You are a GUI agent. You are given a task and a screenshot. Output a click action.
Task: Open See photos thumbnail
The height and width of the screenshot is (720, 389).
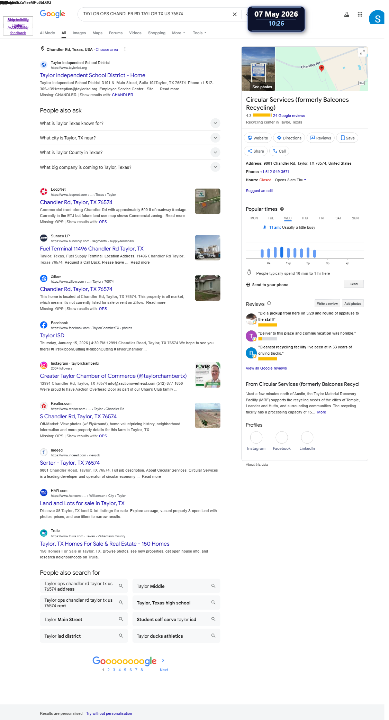tap(258, 69)
